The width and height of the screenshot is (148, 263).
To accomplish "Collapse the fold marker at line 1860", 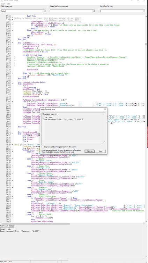I will tap(12, 216).
